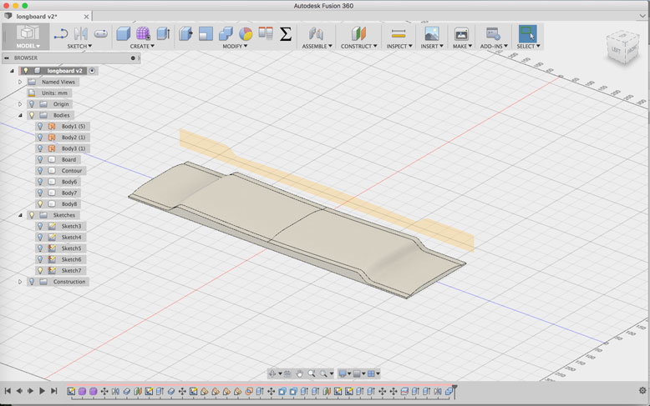Hide Body8 using its light bulb
Image resolution: width=650 pixels, height=406 pixels.
(40, 203)
